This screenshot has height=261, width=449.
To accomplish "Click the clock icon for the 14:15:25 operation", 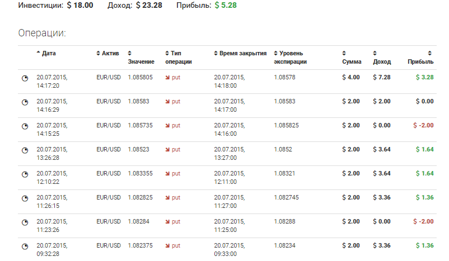I will coord(25,126).
